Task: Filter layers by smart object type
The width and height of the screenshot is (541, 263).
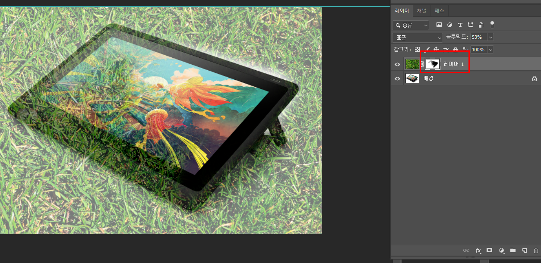Action: [481, 25]
